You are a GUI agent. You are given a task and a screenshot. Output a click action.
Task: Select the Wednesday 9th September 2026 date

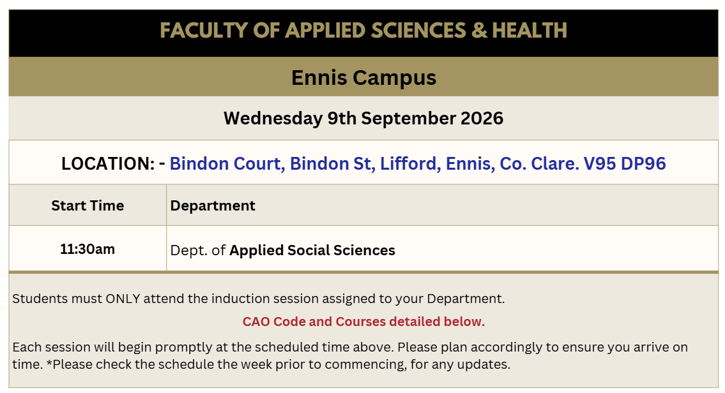[x=363, y=118]
